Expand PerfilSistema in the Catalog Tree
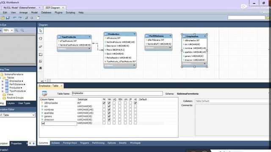 click(3, 84)
